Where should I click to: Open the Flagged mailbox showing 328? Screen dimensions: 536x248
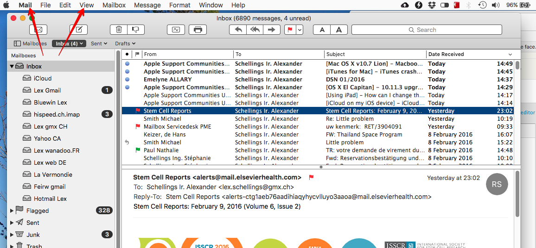[x=61, y=211]
